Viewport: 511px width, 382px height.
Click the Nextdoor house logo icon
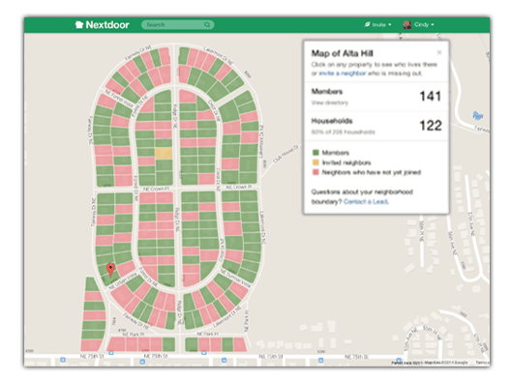79,25
